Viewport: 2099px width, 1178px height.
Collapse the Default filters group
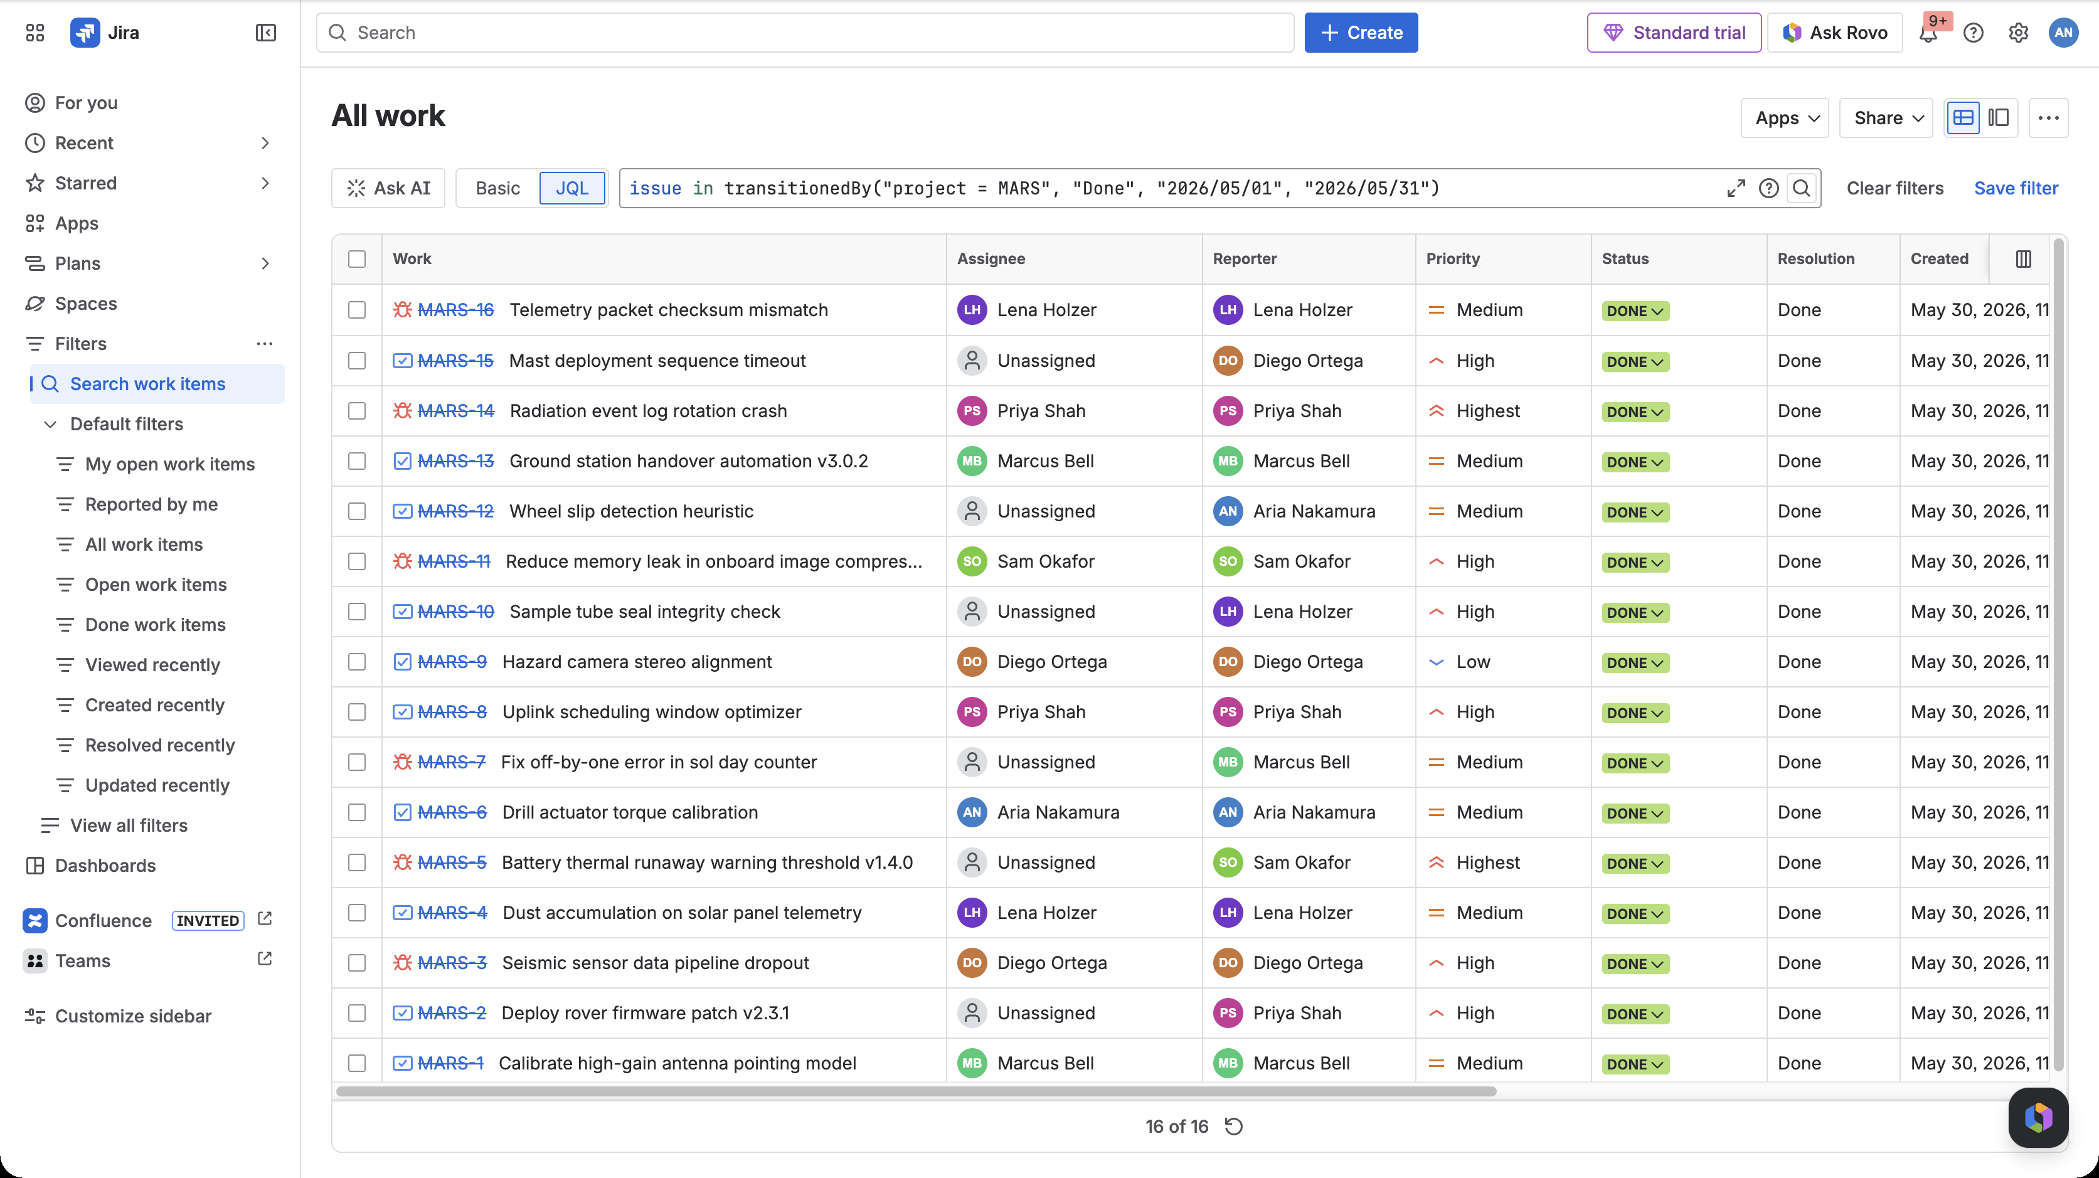[x=50, y=425]
